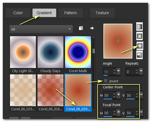Click the Center Point H blue slider bar
Screen dimensions: 151x122
pos(108,99)
